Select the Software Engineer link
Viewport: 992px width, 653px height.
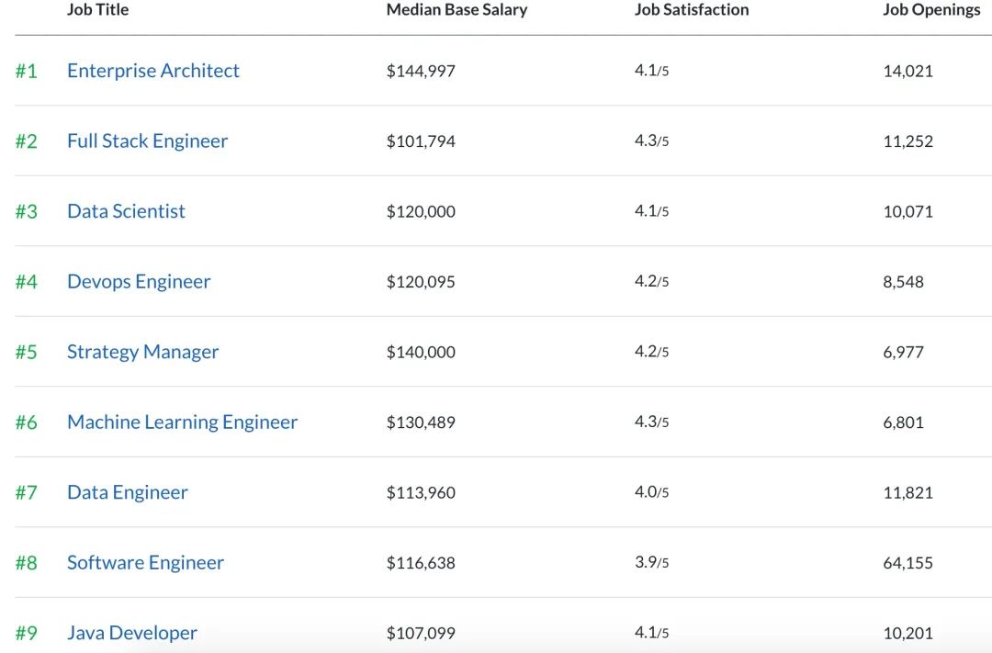coord(145,563)
